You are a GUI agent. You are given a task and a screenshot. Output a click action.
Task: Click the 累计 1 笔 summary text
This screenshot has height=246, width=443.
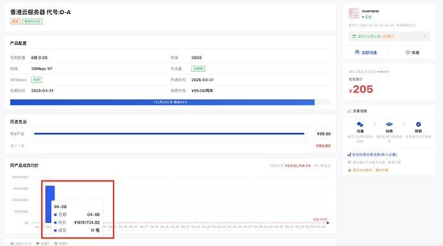(x=17, y=146)
